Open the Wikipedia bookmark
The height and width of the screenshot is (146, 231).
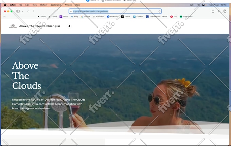point(99,17)
